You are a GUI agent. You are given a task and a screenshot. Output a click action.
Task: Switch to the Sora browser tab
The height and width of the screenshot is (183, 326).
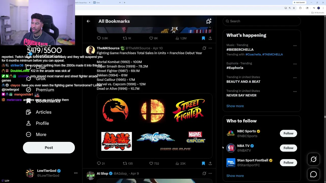[106, 3]
